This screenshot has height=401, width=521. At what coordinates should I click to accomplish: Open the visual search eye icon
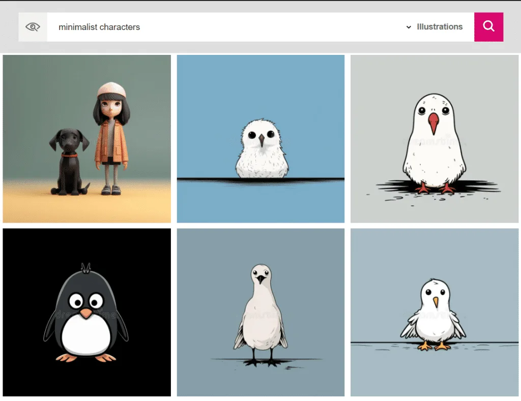coord(33,27)
